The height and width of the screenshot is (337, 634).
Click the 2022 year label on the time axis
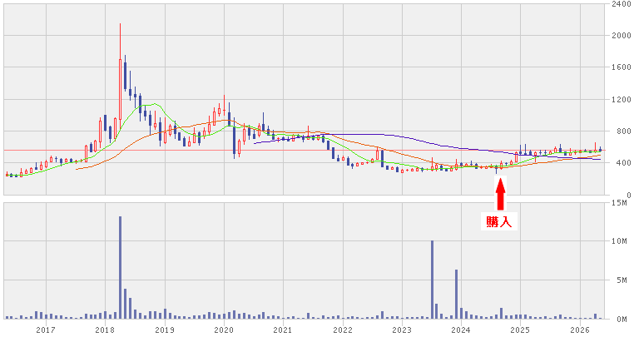click(x=343, y=330)
